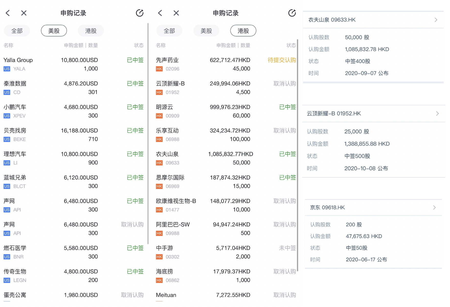Open the 思摩尔国际 subscription record

coord(226,182)
